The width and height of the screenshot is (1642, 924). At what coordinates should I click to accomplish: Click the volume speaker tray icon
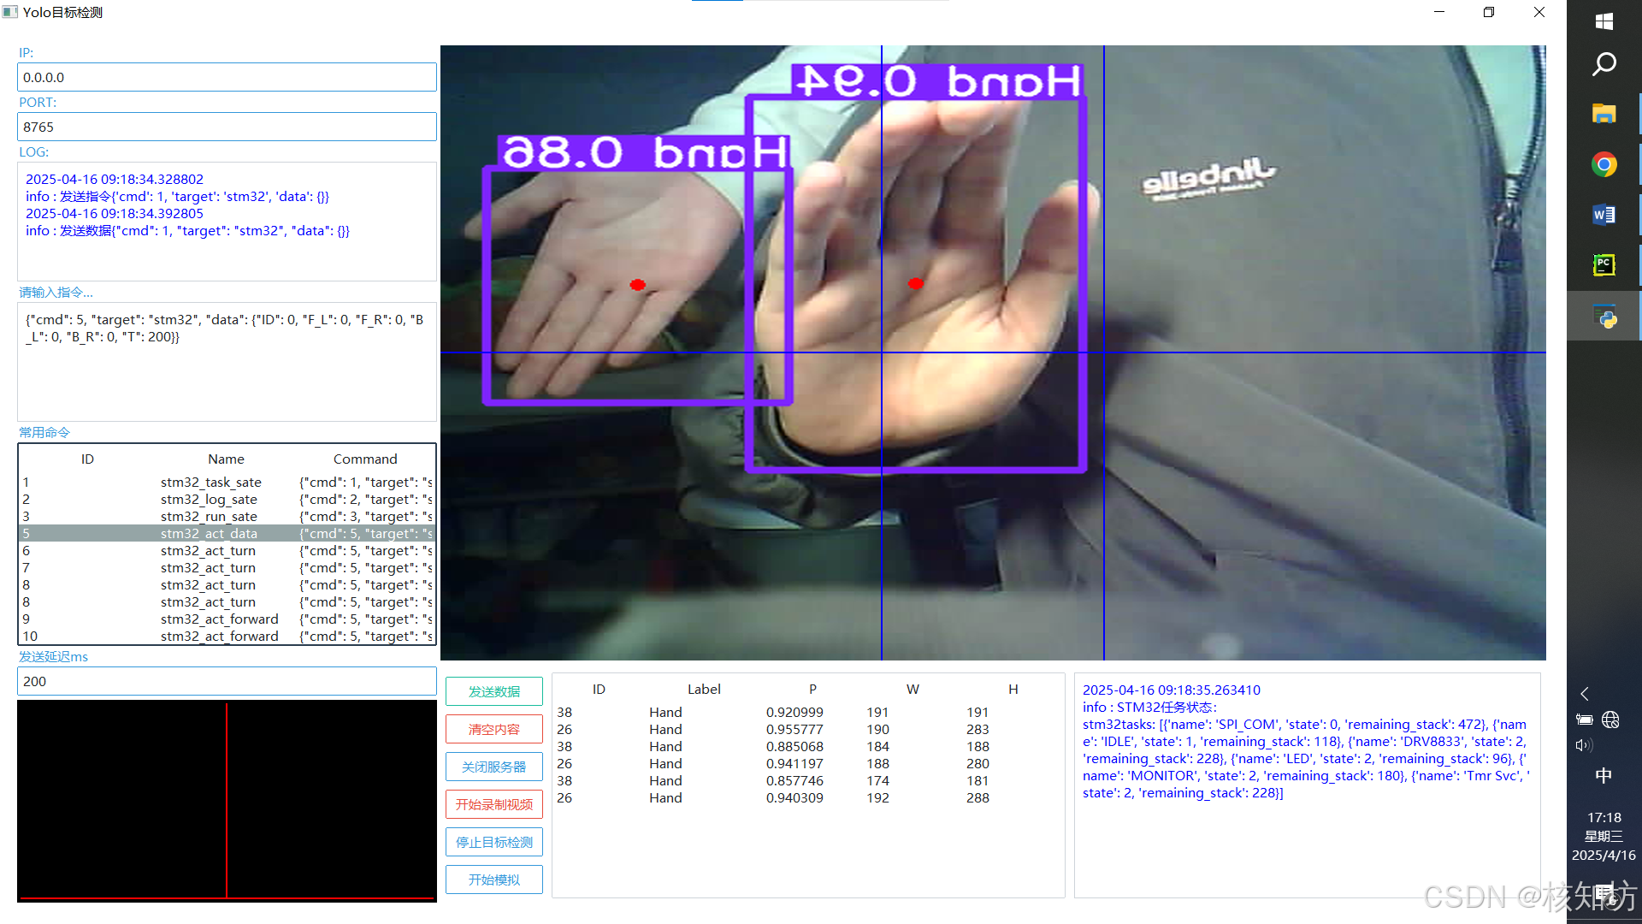pos(1584,745)
